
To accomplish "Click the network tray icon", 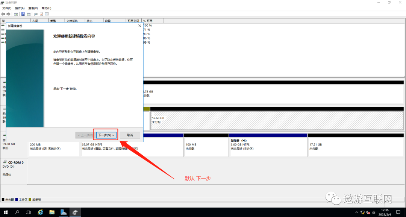I will [x=362, y=212].
